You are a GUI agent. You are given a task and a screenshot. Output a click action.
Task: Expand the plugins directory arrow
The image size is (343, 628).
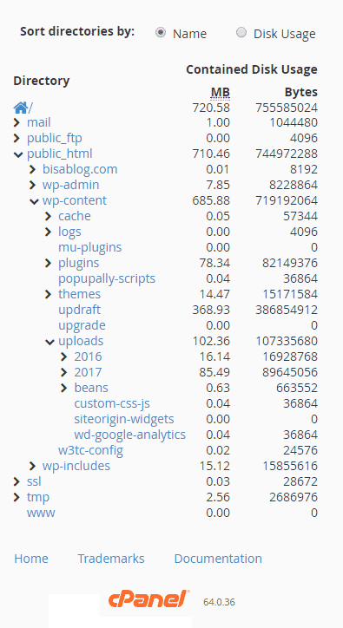click(48, 263)
